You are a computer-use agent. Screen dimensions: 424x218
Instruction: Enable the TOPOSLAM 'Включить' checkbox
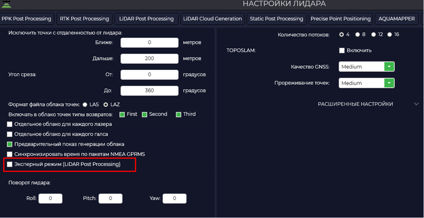coord(342,51)
